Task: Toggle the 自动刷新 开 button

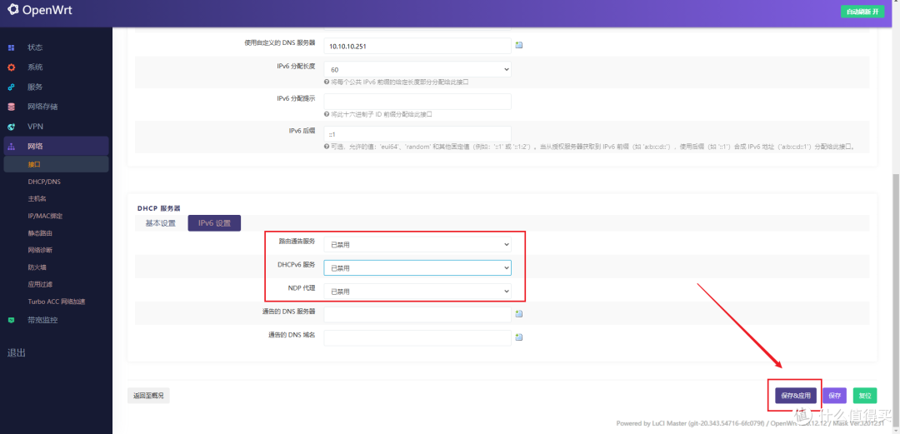Action: (x=862, y=12)
